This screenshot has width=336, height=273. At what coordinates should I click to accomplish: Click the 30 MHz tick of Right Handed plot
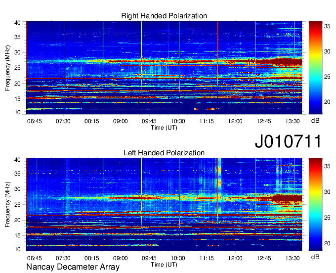(x=18, y=52)
